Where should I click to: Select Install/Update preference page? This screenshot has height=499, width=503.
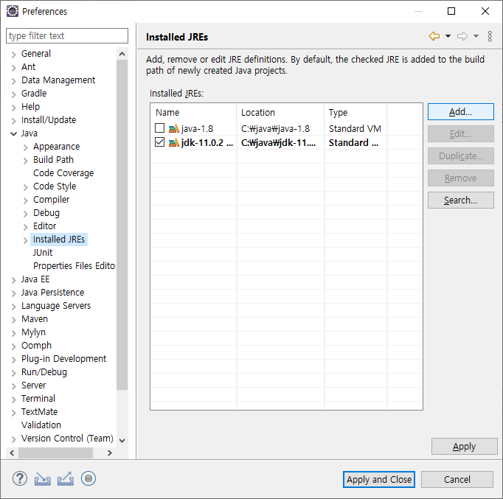49,120
